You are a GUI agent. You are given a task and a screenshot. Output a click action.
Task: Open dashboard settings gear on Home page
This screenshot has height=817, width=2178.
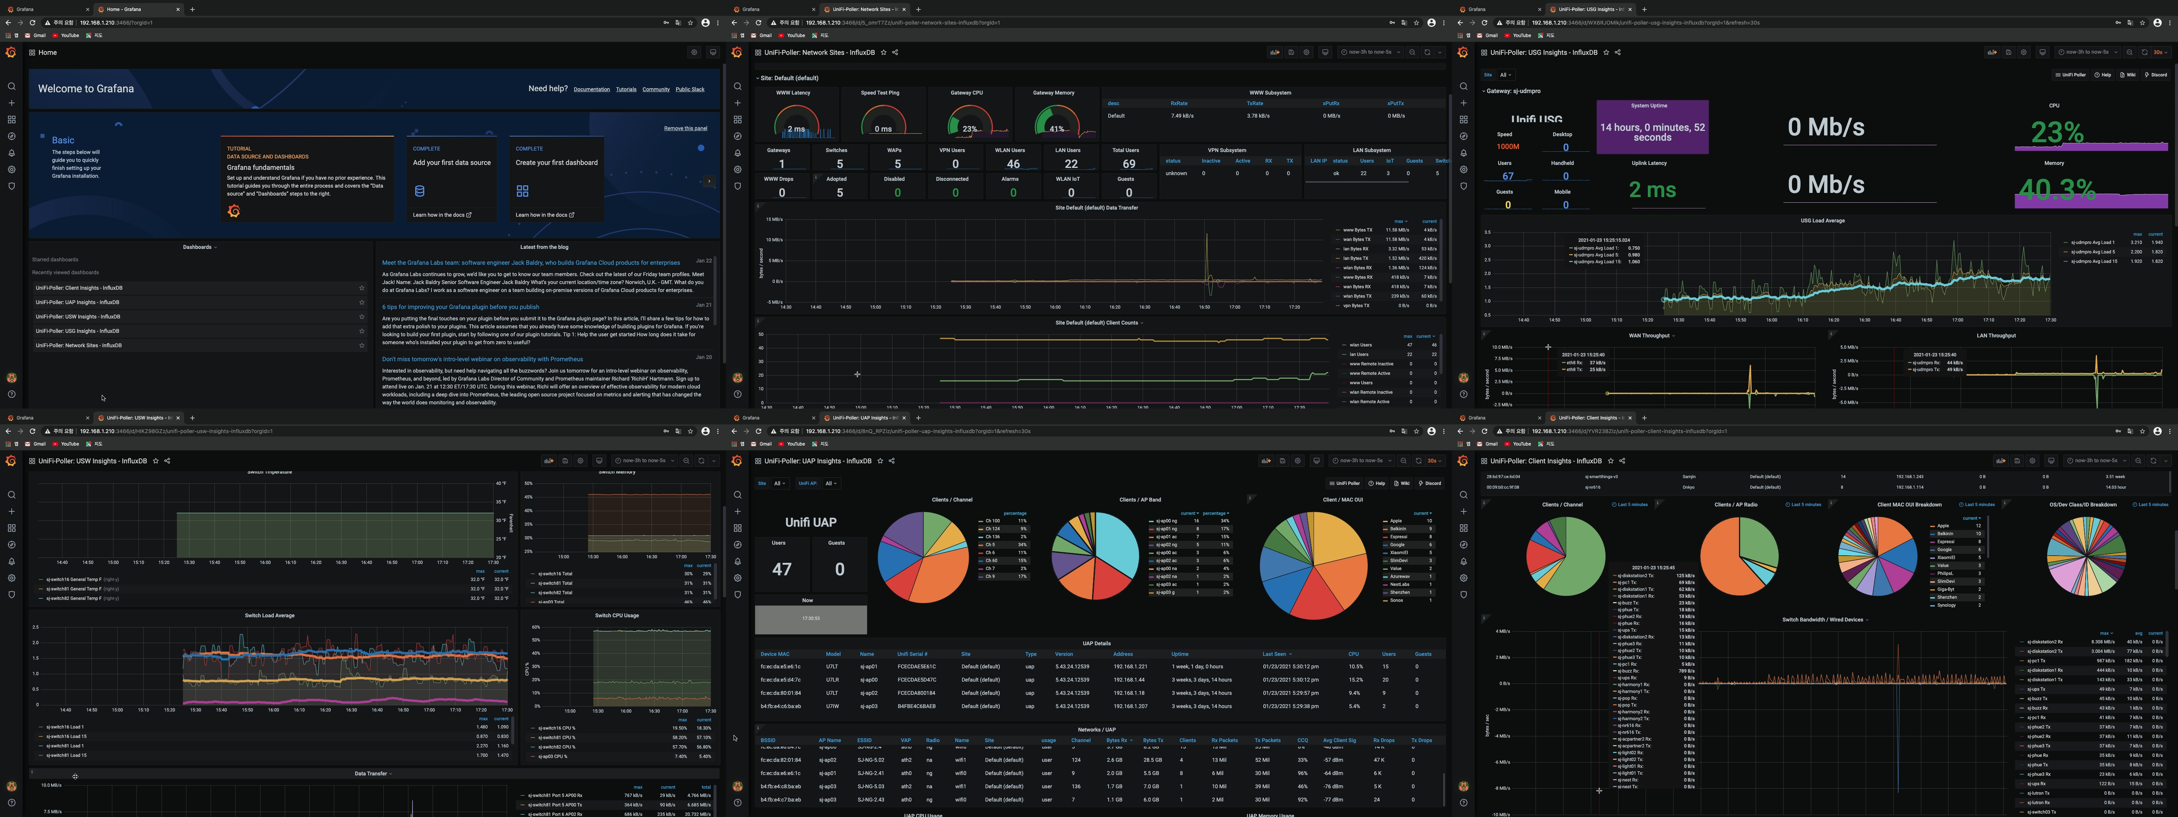[694, 53]
